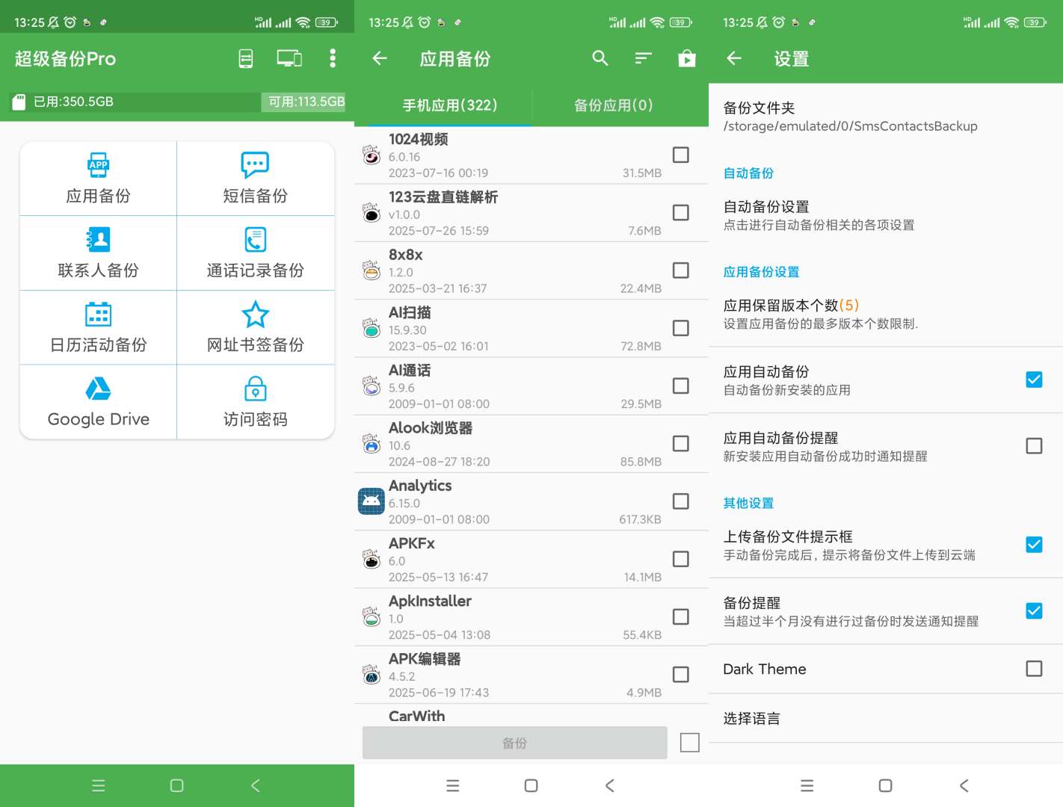Select the APK编辑器 app row
This screenshot has height=807, width=1063.
(531, 675)
